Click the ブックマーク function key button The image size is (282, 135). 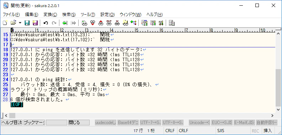[34, 123]
